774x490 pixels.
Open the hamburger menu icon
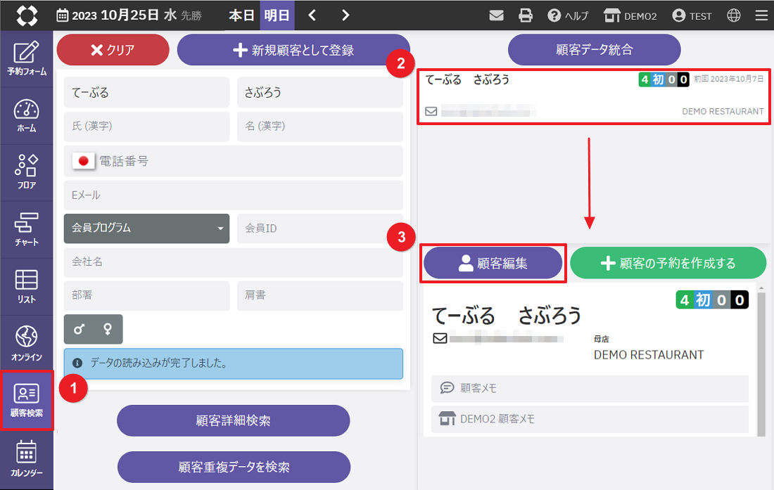[761, 15]
